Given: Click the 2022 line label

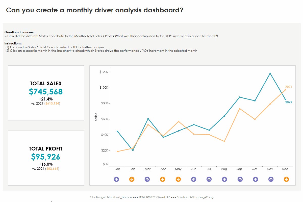Looking at the screenshot, I should click(x=289, y=102).
